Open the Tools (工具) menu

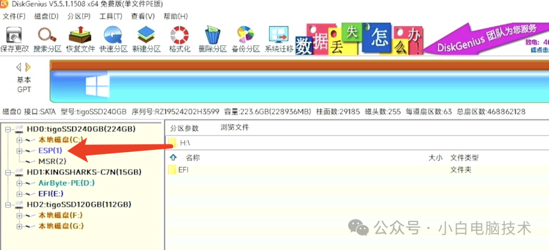(x=111, y=16)
